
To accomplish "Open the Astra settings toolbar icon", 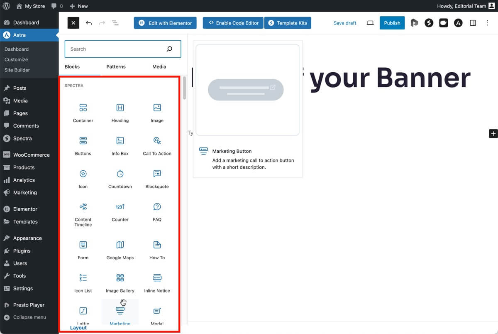I will coord(458,23).
